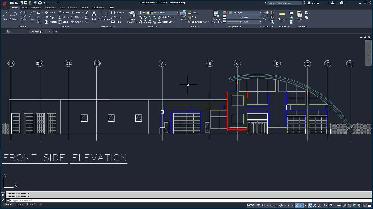Screen dimensions: 373x209
Task: Paste from the clipboard
Action: click(299, 16)
